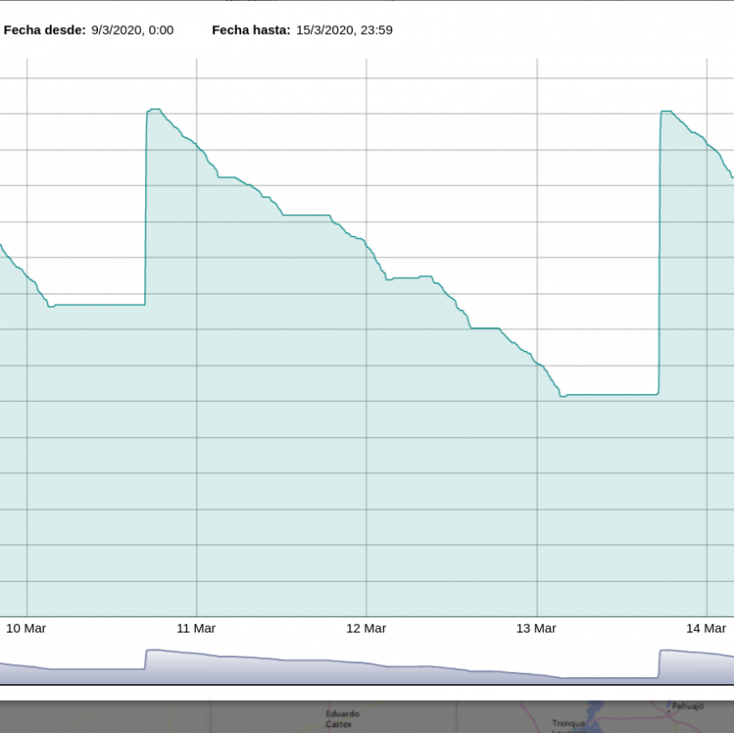Select the 12 Mar axis label
Image resolution: width=734 pixels, height=733 pixels.
point(365,628)
